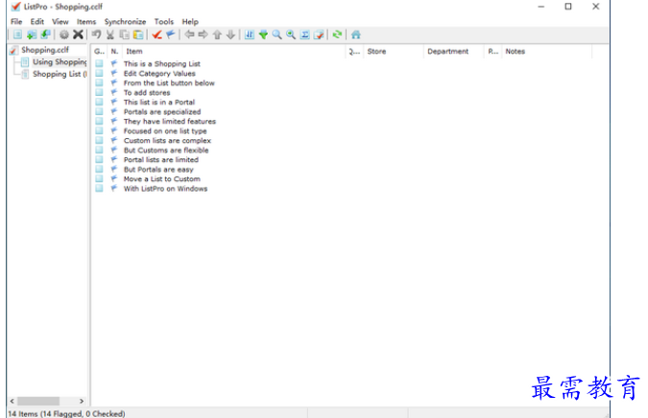Viewport: 648px width, 418px height.
Task: Open the Edit menu
Action: 36,21
